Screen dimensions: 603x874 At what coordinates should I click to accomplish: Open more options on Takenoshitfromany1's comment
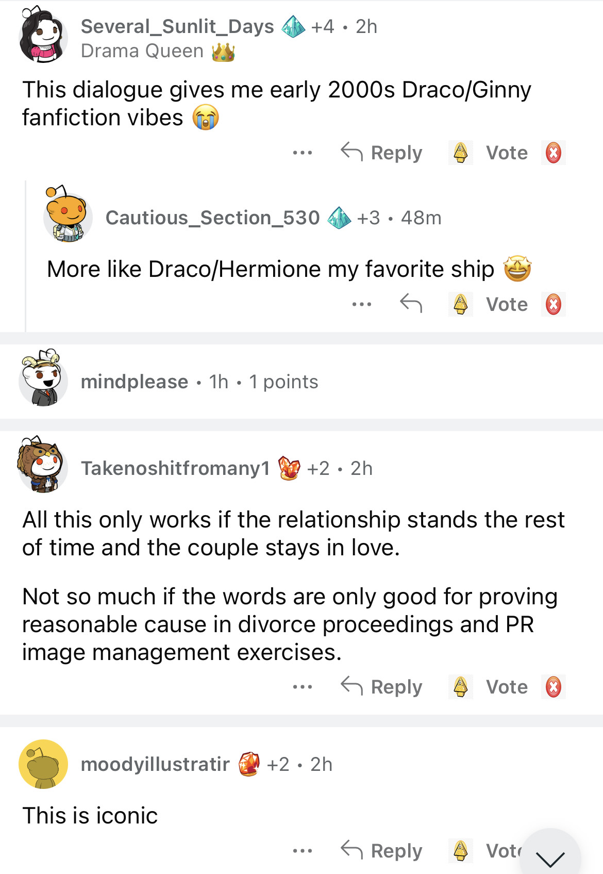[x=302, y=687]
